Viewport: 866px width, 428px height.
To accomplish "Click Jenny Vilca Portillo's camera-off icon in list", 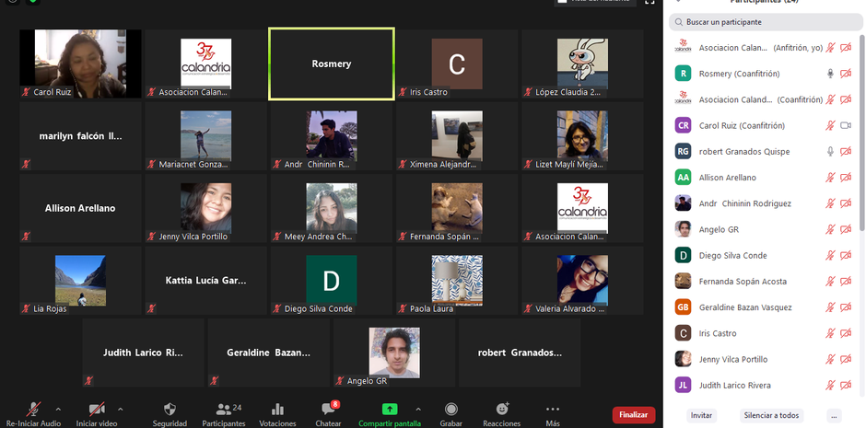I will [845, 359].
